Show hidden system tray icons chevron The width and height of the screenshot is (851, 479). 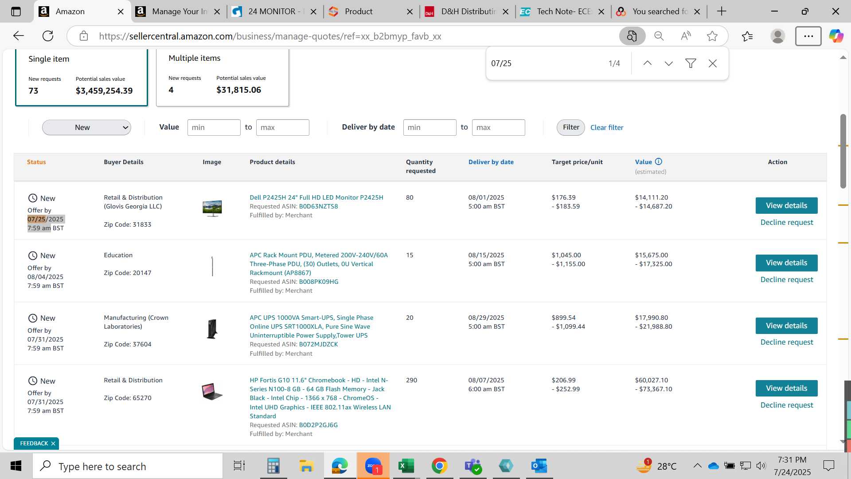click(x=697, y=466)
